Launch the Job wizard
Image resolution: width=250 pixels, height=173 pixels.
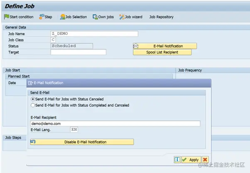(x=131, y=17)
